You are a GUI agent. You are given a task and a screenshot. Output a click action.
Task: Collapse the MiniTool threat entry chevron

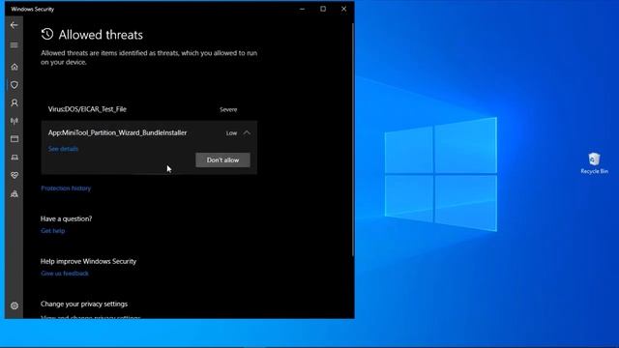(x=247, y=133)
